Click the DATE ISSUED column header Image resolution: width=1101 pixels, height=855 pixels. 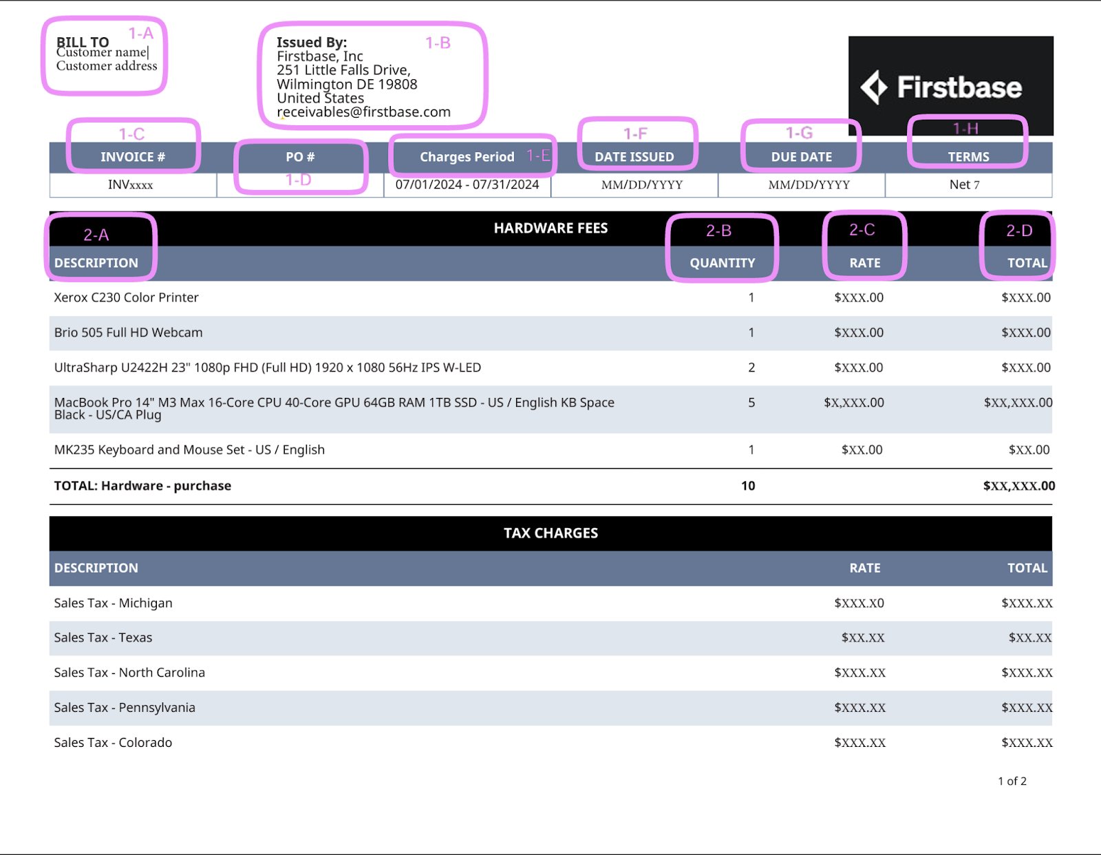[x=634, y=157]
